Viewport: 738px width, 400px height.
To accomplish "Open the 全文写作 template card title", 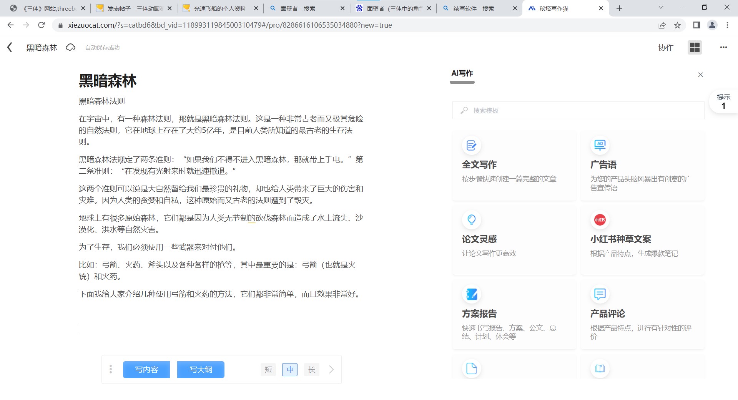I will click(x=479, y=164).
